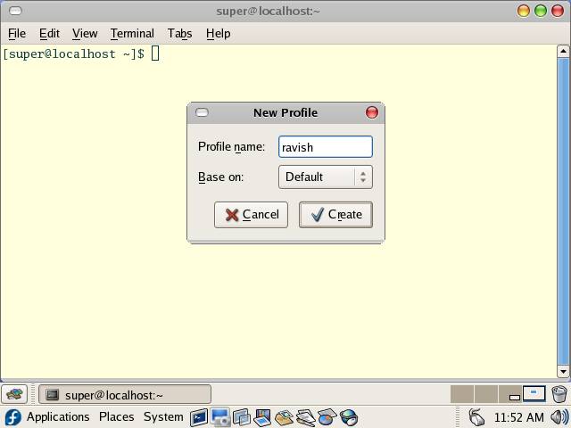Viewport: 571px width, 428px height.
Task: Open the Base on Default dropdown
Action: click(325, 177)
